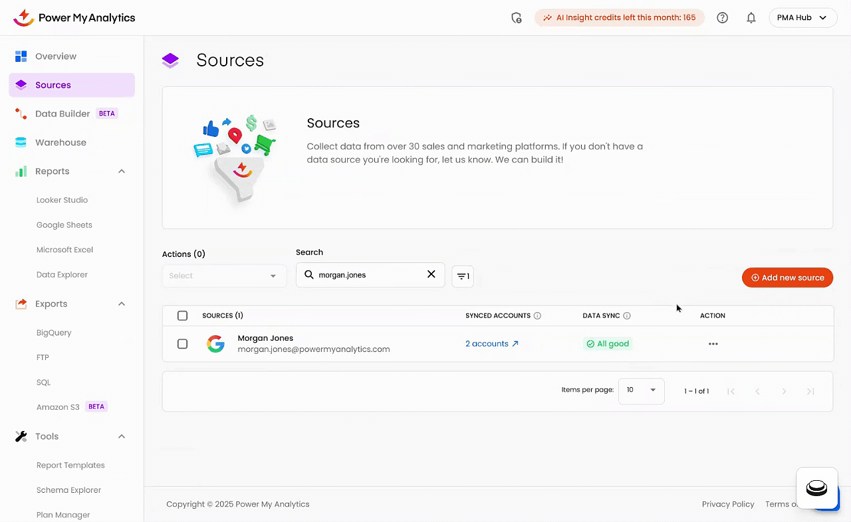
Task: Open the filter icon beside search
Action: click(x=463, y=276)
